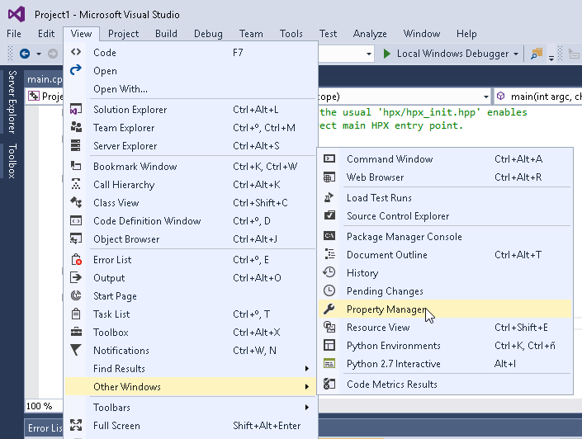Click the Load Test Runs icon
582x439 pixels.
(x=329, y=197)
